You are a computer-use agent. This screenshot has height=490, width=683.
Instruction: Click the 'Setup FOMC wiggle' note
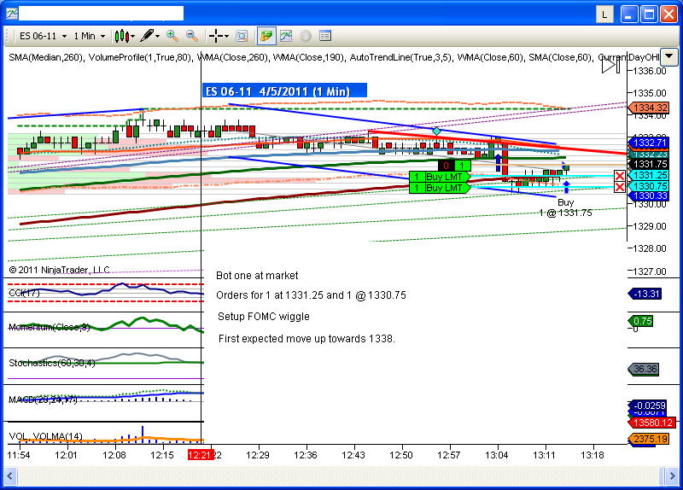(264, 317)
